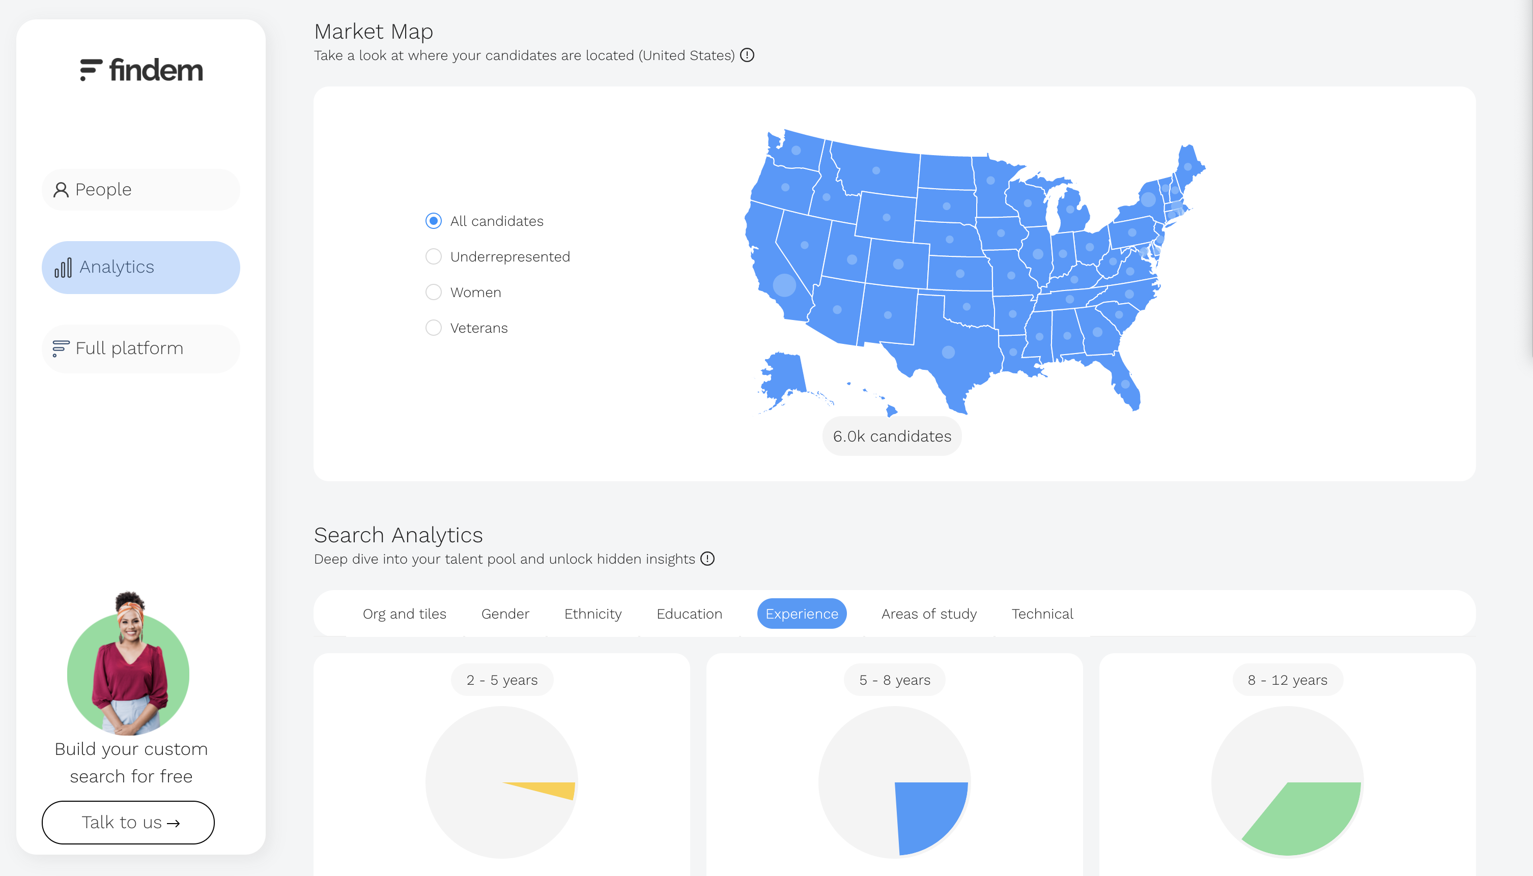Click the large California candidate bubble
Viewport: 1533px width, 876px height.
click(x=784, y=285)
